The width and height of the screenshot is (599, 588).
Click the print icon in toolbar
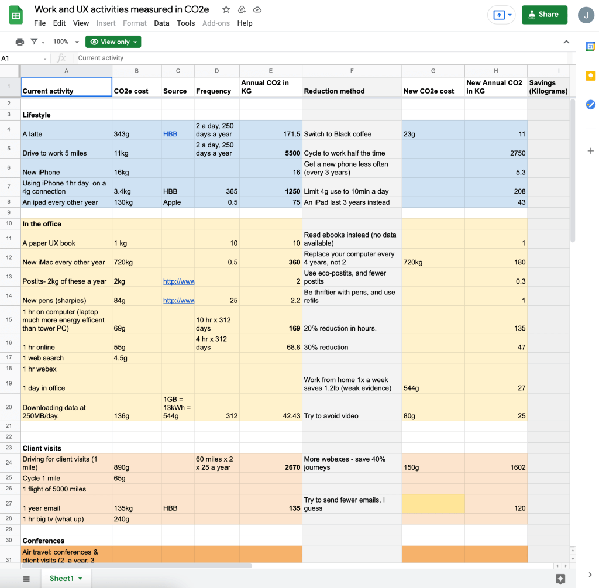pyautogui.click(x=20, y=42)
